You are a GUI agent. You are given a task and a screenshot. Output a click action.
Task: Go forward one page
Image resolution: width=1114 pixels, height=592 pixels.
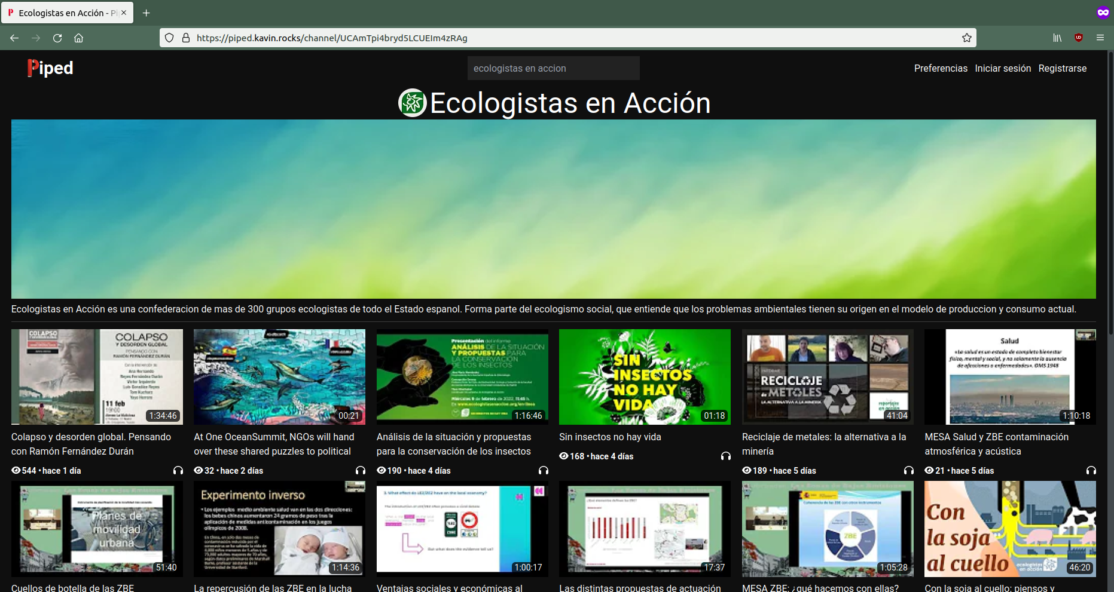tap(36, 38)
